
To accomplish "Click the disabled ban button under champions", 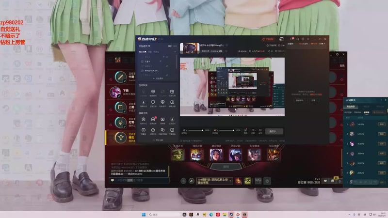I will click(226, 167).
